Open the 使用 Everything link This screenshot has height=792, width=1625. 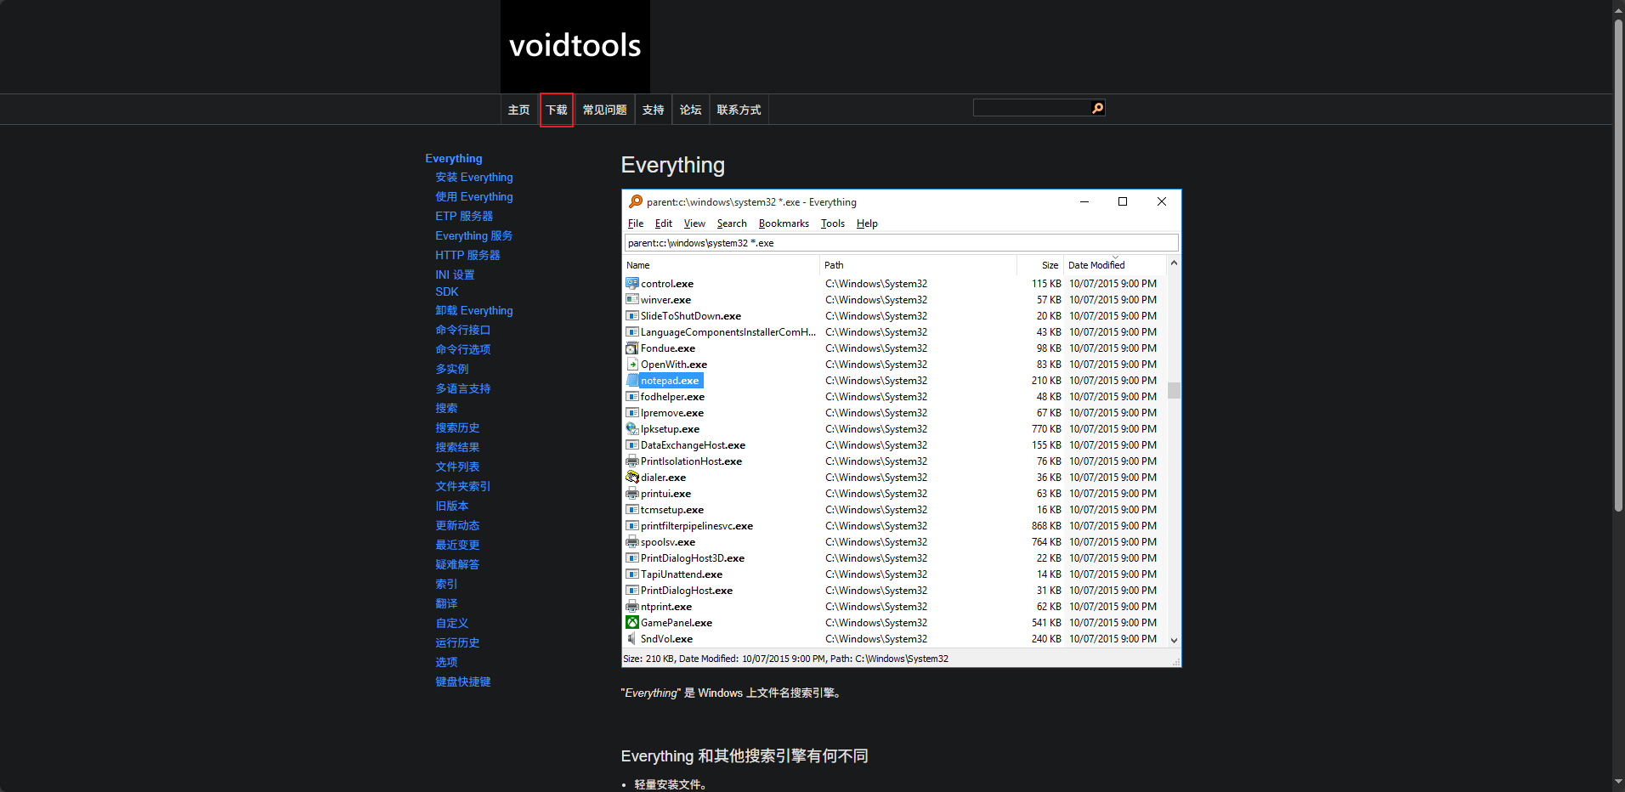474,196
